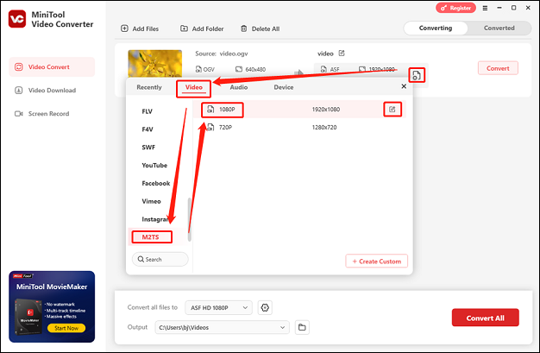This screenshot has width=540, height=353.
Task: Click the Convert All button
Action: coord(486,318)
